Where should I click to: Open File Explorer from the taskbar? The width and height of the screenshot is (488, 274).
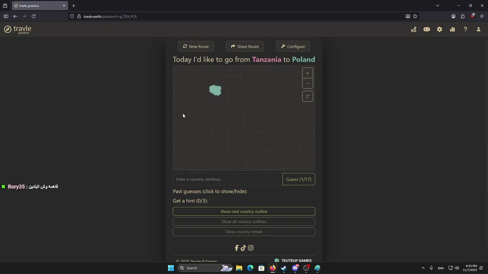tap(239, 268)
